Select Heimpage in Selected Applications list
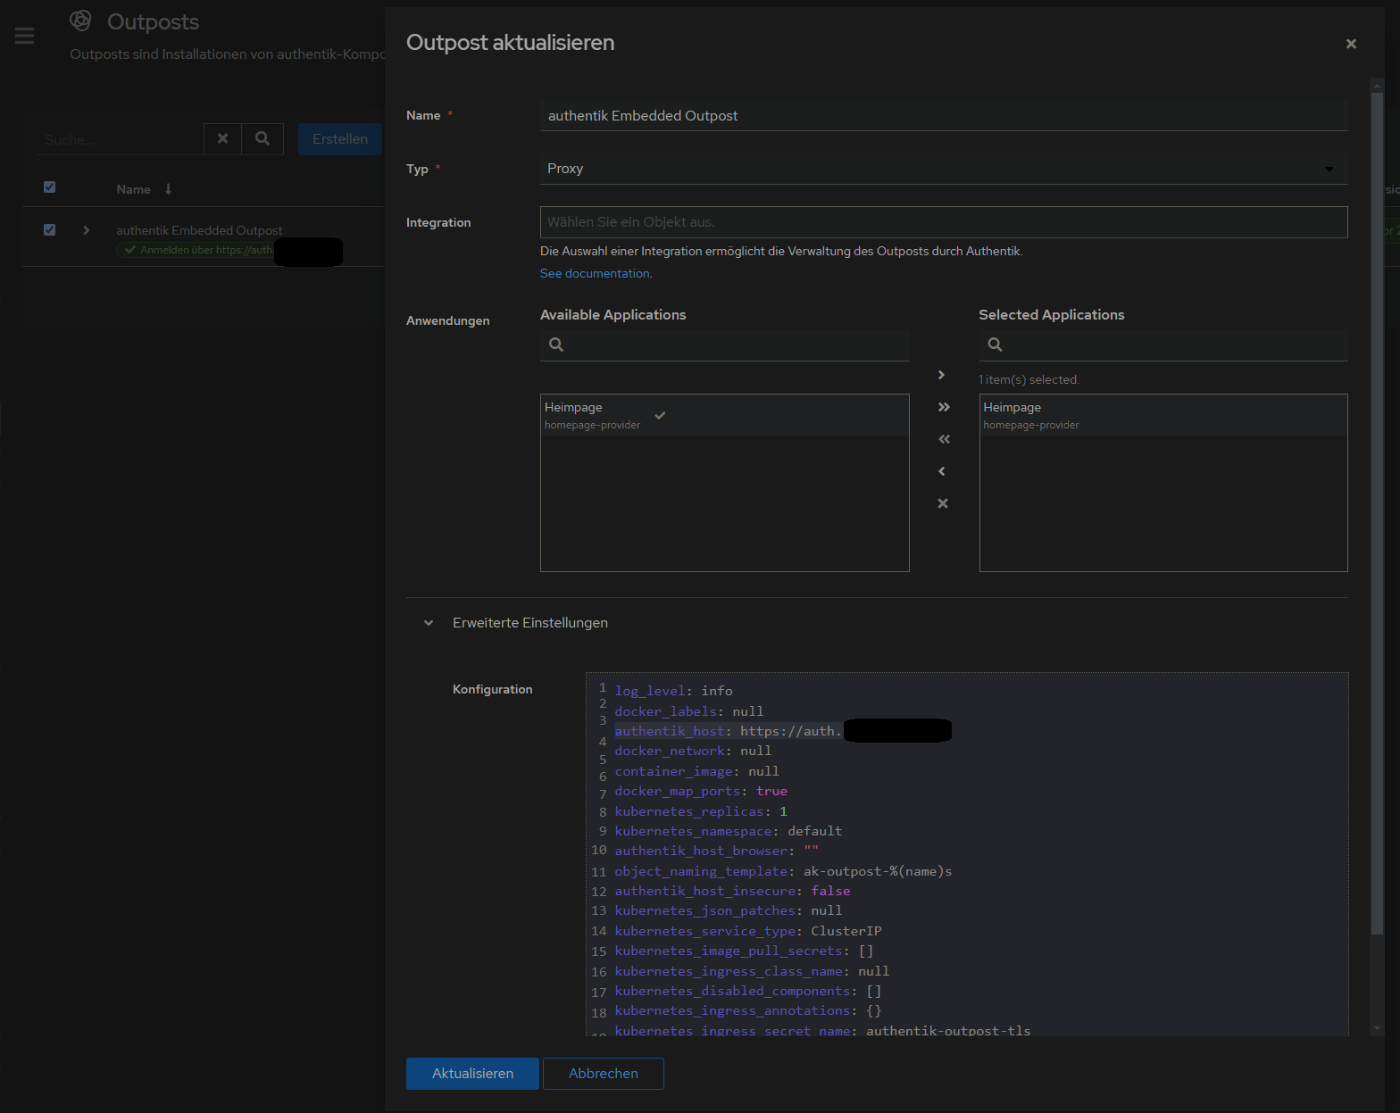The image size is (1400, 1113). click(1030, 415)
